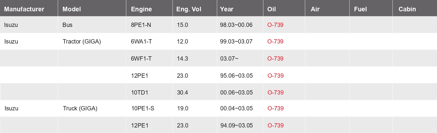437x133 pixels.
Task: Click the Oil column header
Action: click(271, 9)
